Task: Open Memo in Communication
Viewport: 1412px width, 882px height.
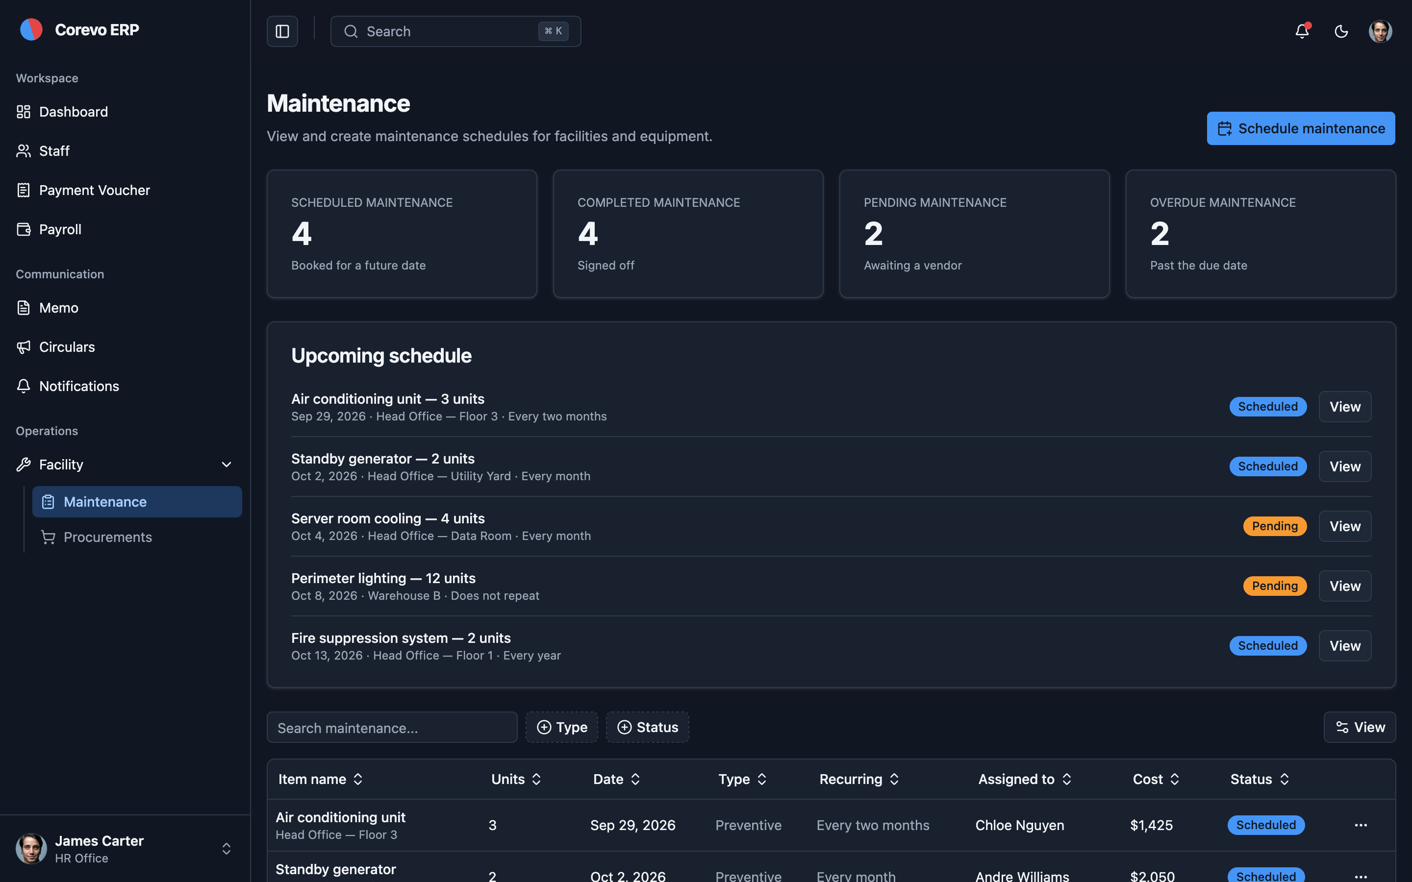Action: click(x=125, y=307)
